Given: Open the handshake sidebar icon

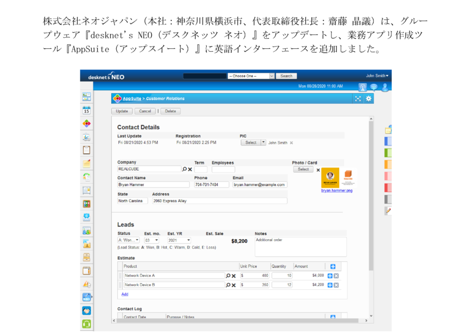Looking at the screenshot, I should click(87, 311).
